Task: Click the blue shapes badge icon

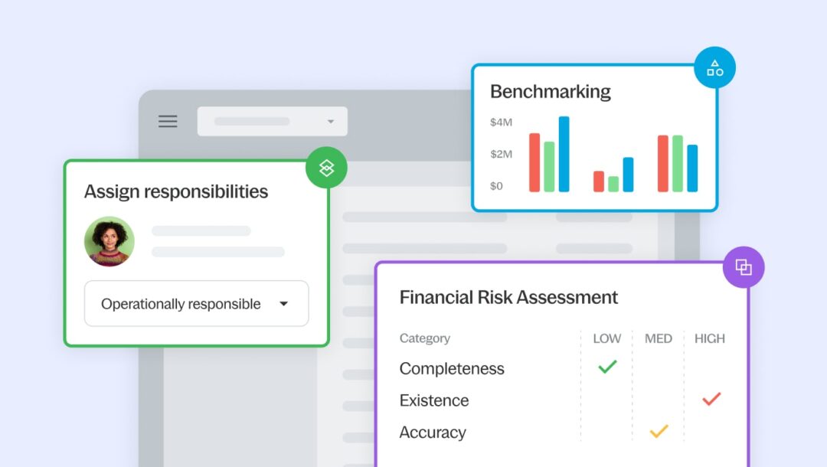Action: point(714,68)
